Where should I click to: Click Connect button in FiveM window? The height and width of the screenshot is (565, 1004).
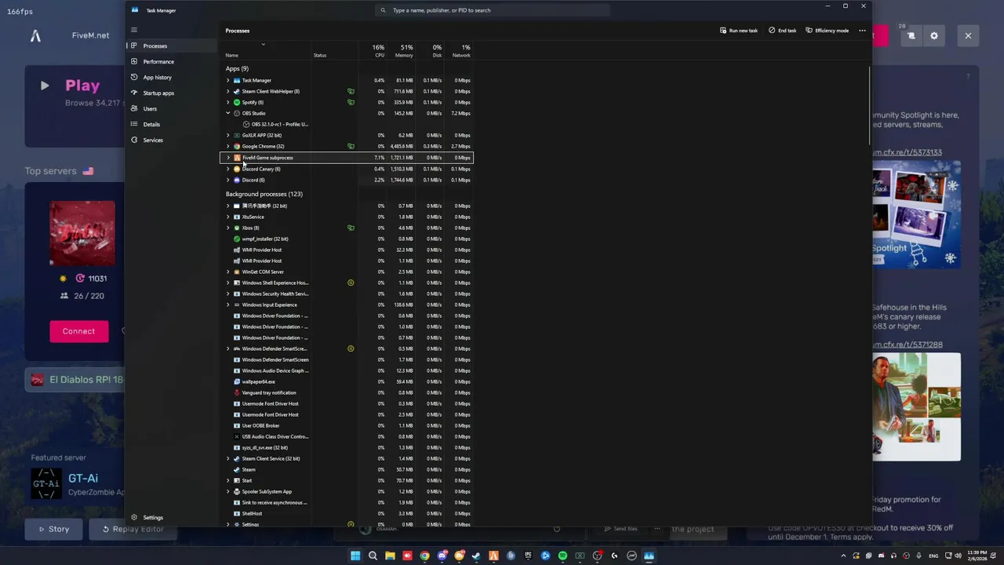[x=78, y=331]
